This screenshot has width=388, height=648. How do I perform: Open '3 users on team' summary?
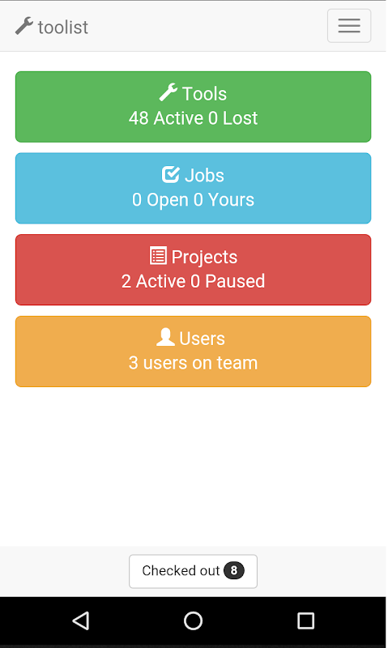tap(194, 364)
